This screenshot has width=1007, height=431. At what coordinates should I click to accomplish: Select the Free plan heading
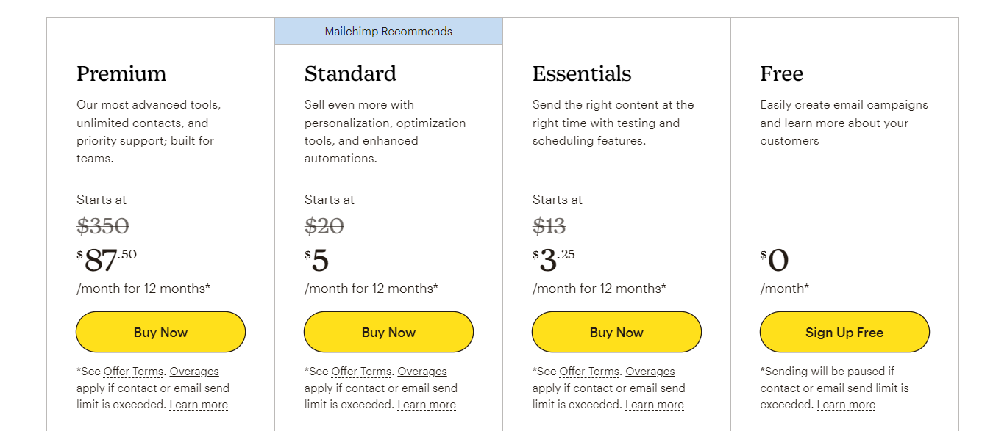[781, 73]
